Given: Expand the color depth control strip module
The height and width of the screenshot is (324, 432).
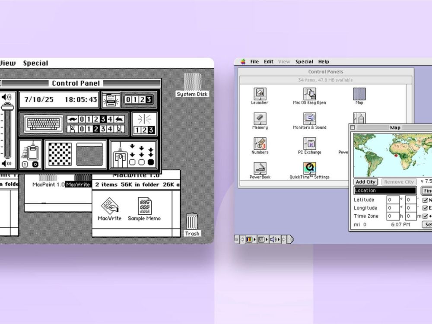Looking at the screenshot, I should 251,239.
